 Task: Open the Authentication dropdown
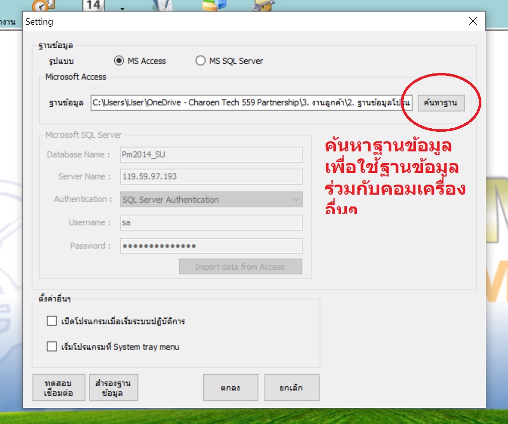pyautogui.click(x=211, y=199)
